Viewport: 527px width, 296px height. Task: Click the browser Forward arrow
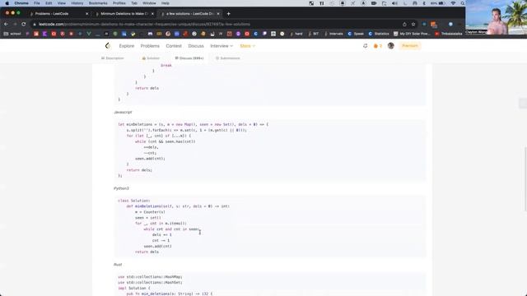pos(15,24)
